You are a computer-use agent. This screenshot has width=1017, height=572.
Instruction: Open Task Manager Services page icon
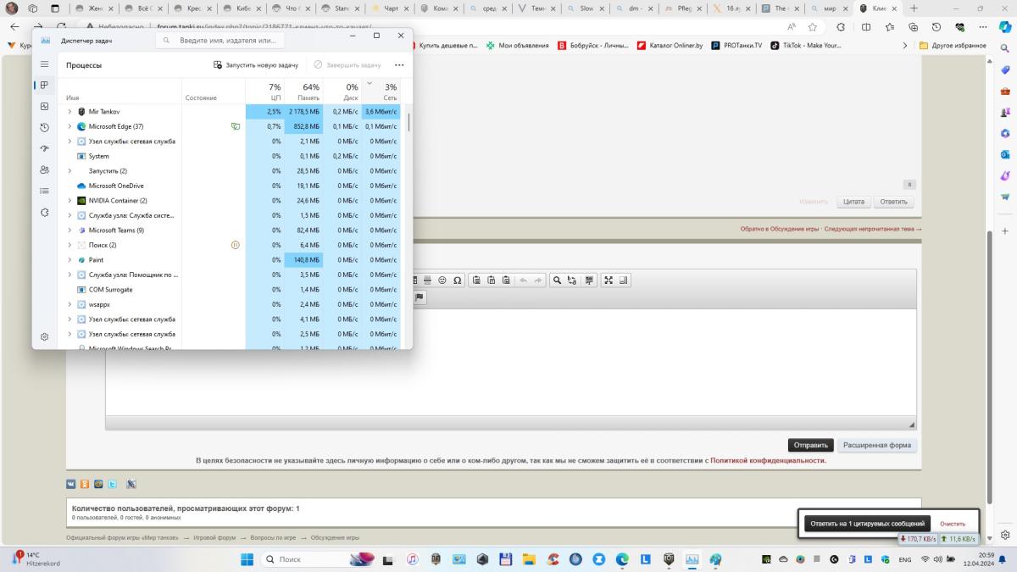[45, 212]
